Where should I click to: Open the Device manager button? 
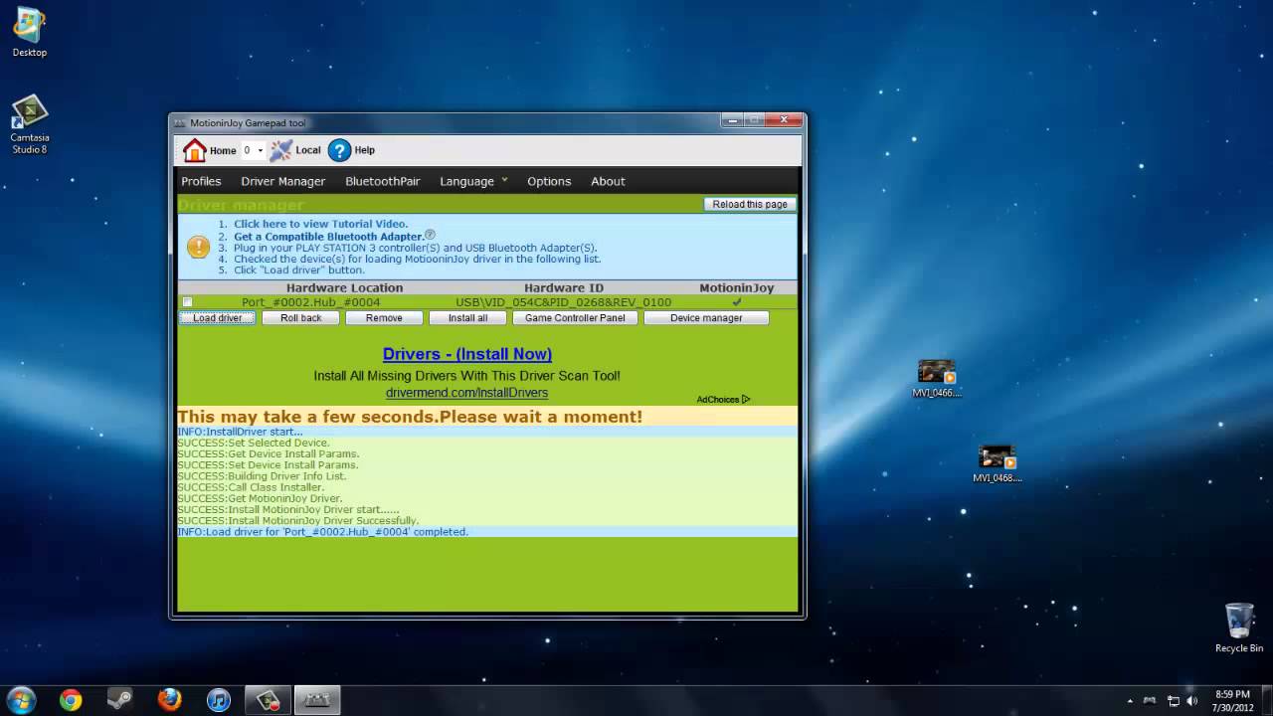(x=706, y=318)
